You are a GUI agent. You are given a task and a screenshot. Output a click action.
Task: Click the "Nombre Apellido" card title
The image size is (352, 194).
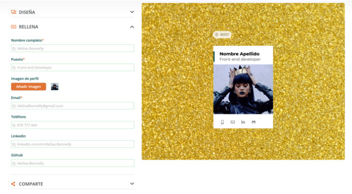[x=239, y=54]
